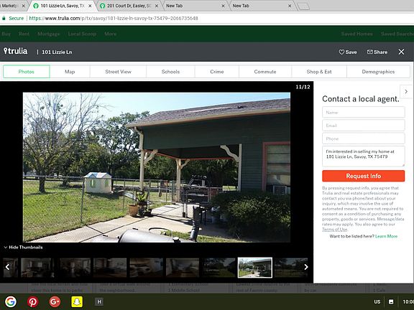The image size is (414, 310).
Task: Click the main porch photo
Action: [157, 167]
